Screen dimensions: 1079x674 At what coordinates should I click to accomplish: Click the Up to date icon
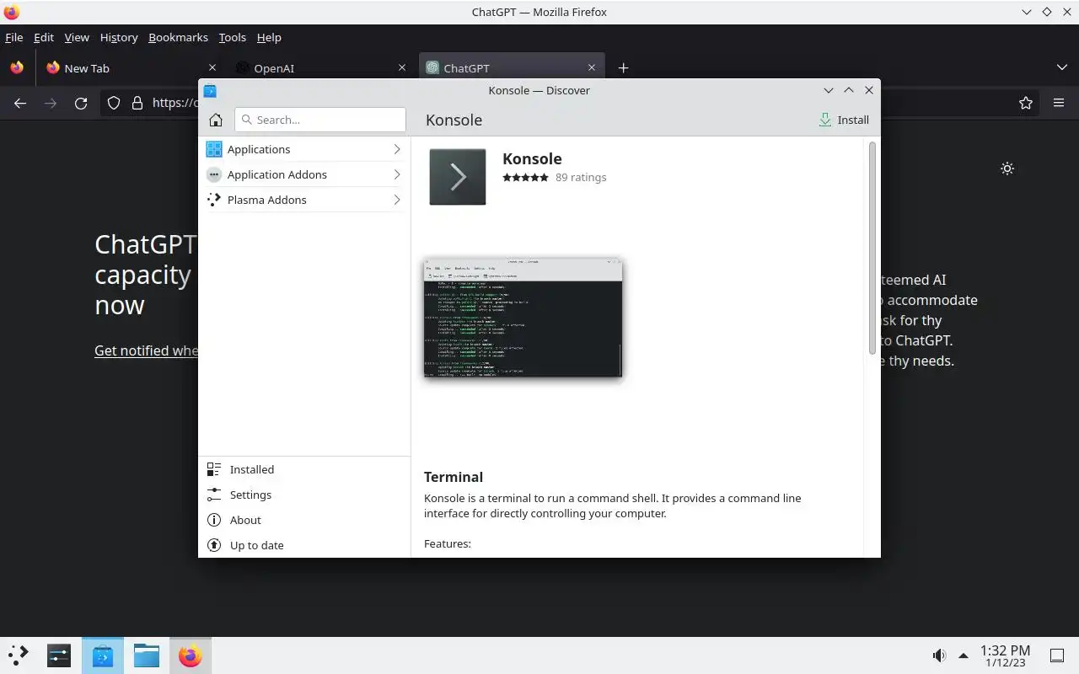click(214, 545)
